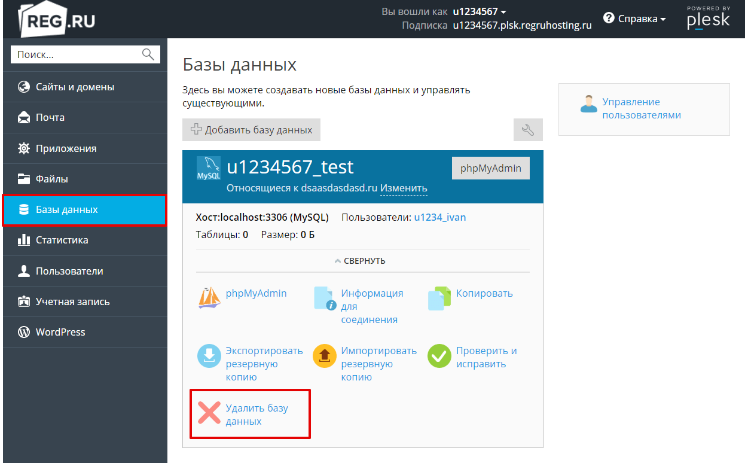Open the u1234_ivan user link
This screenshot has width=745, height=463.
(x=440, y=217)
